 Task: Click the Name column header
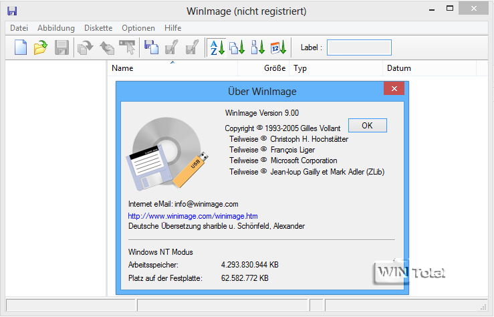click(172, 68)
